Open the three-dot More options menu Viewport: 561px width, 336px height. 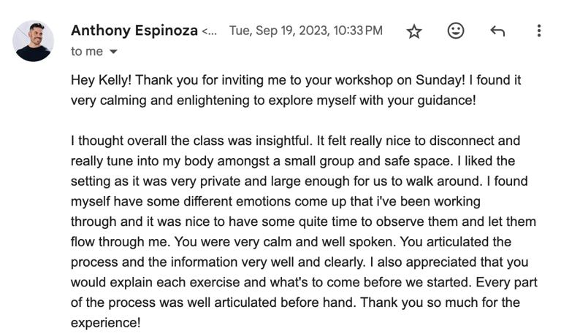coord(539,31)
